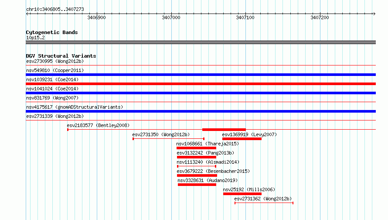Click esv2183577 (Bentley2008) label
This screenshot has width=388, height=220.
[98, 125]
